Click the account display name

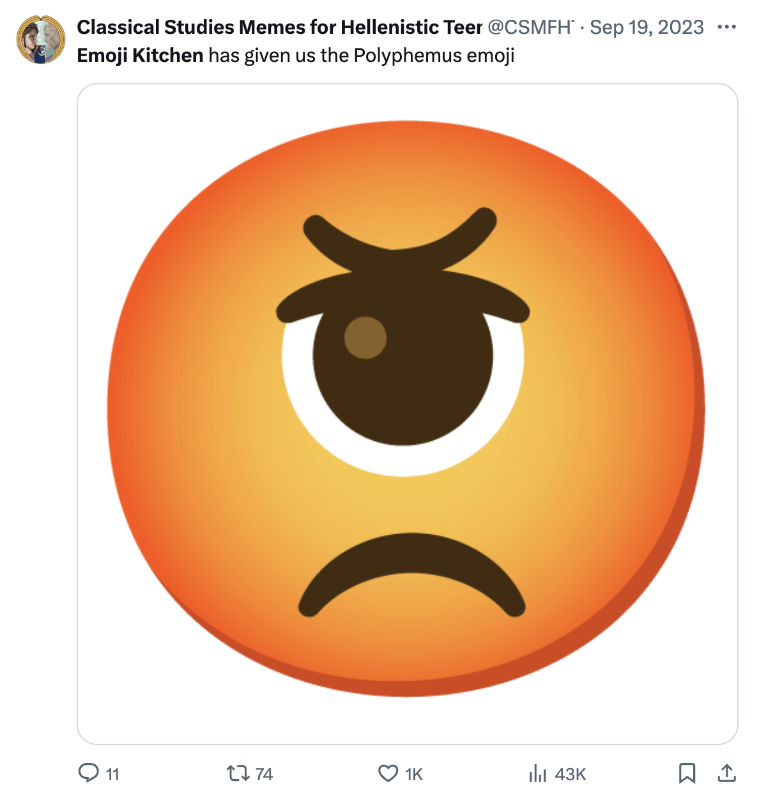click(279, 27)
